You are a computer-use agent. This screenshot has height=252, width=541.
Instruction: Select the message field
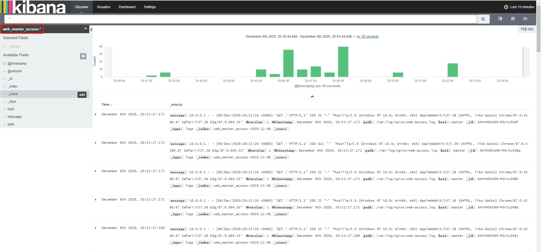[x=14, y=117]
